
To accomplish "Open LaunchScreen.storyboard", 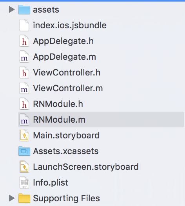I will pos(86,167).
